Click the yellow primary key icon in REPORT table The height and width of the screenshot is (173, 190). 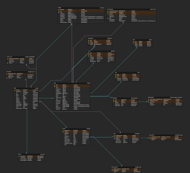[89, 53]
